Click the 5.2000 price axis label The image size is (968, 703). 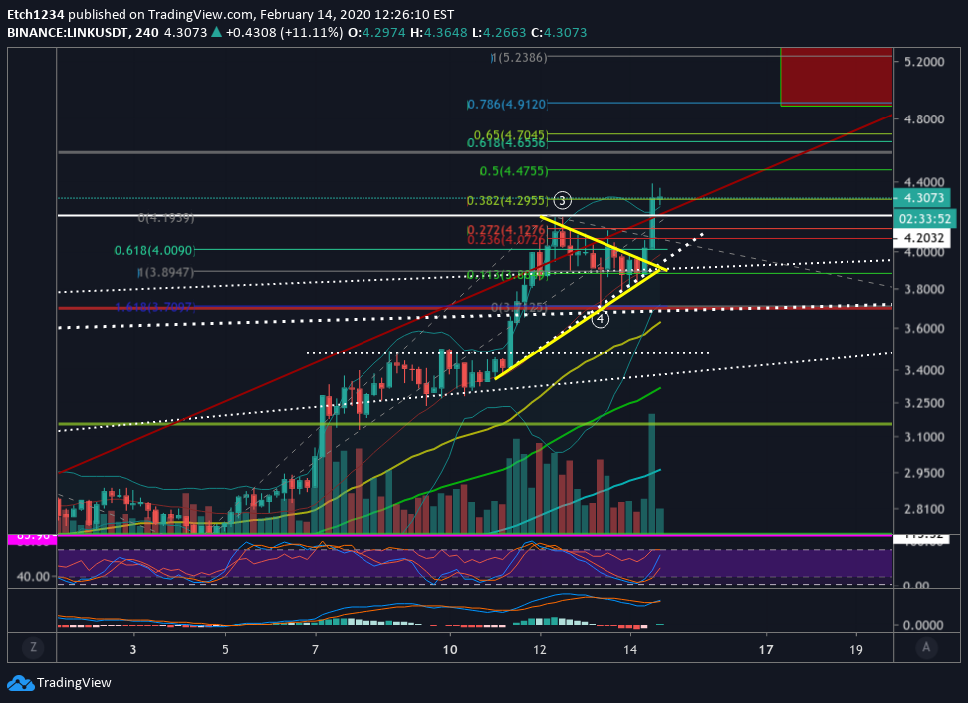tap(923, 62)
